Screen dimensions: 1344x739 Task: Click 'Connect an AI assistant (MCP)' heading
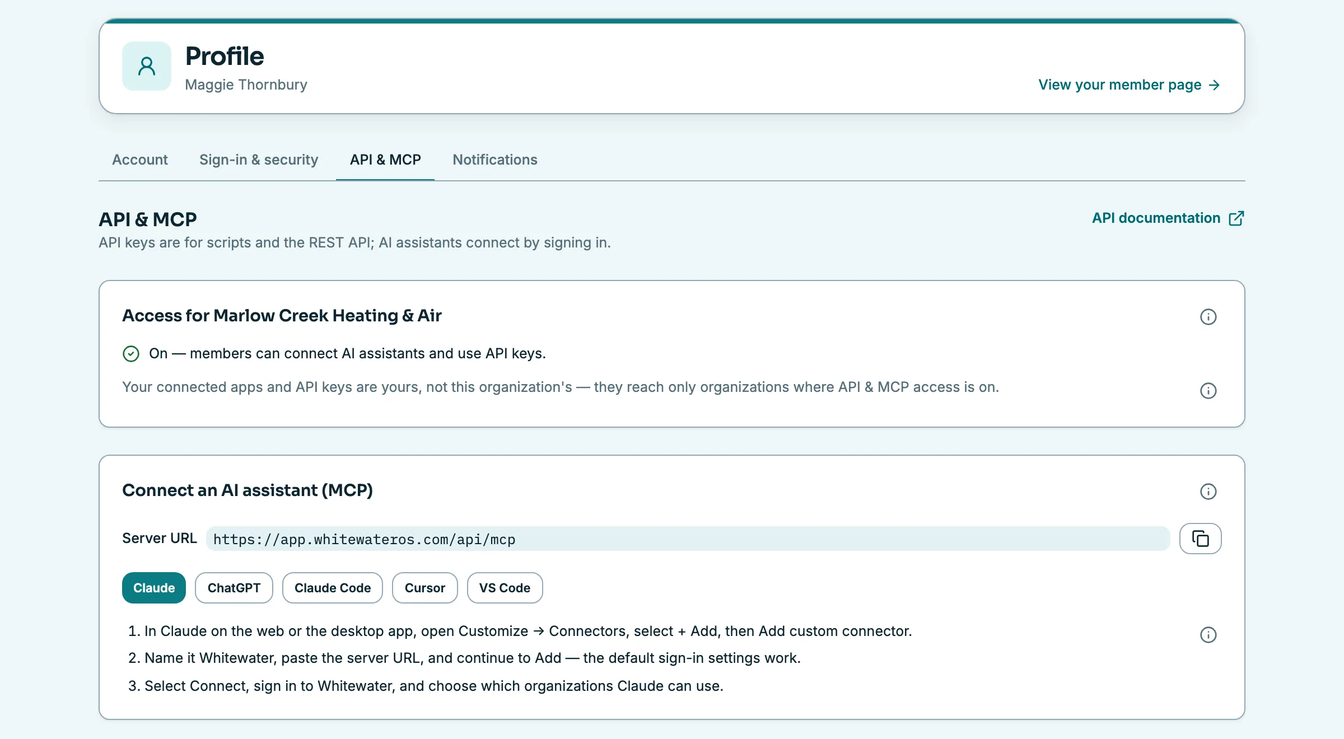tap(248, 490)
